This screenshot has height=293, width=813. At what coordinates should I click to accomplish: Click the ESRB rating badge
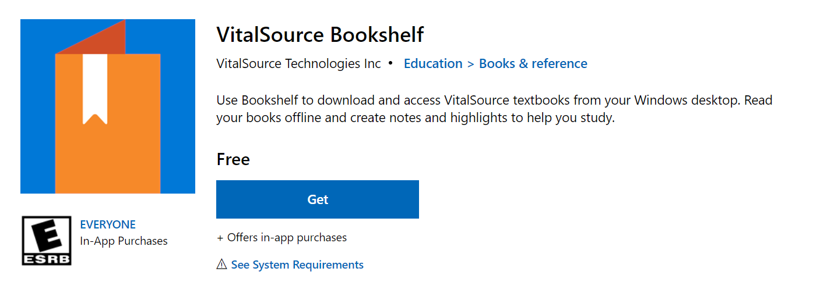(x=47, y=241)
